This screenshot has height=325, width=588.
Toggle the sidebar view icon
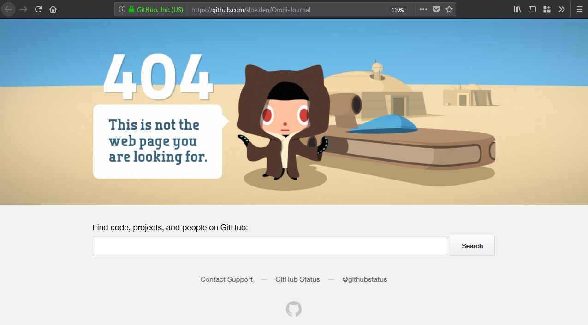coord(532,9)
